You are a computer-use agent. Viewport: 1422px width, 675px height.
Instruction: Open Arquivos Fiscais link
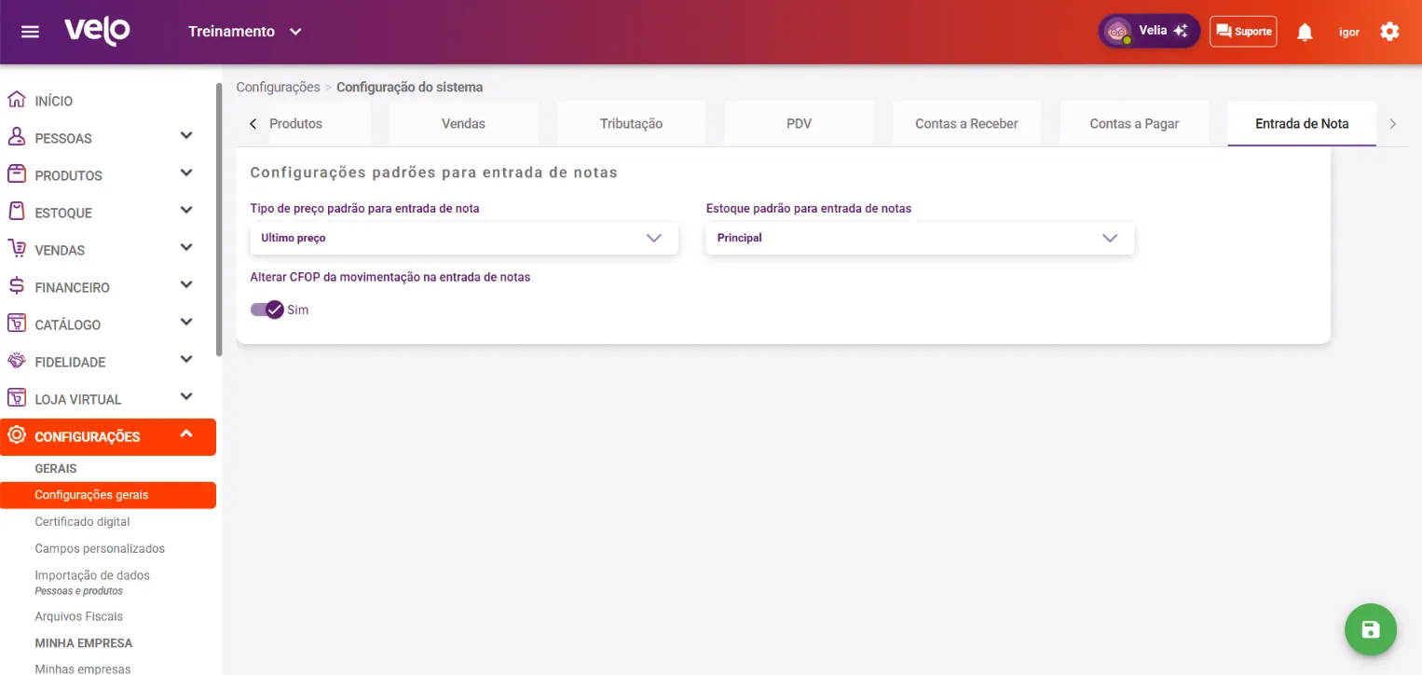(78, 616)
